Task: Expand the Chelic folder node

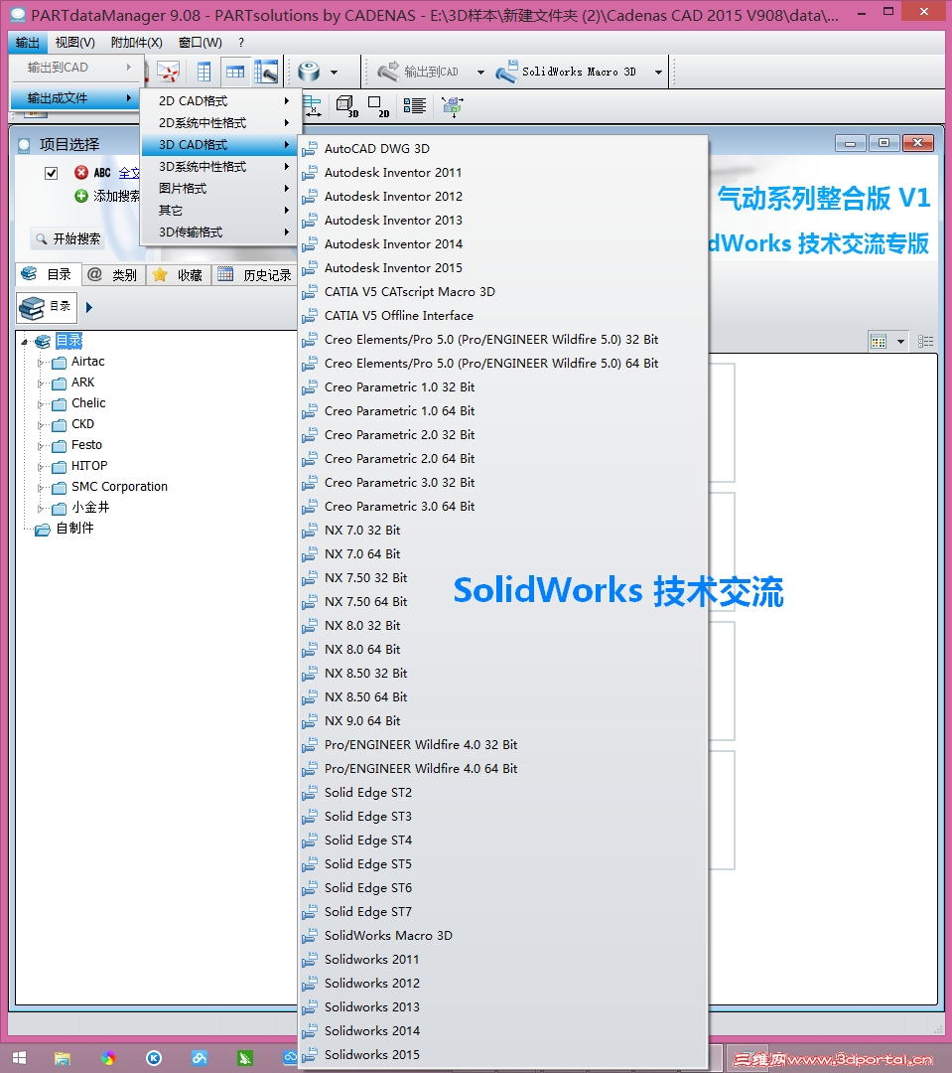Action: [41, 403]
